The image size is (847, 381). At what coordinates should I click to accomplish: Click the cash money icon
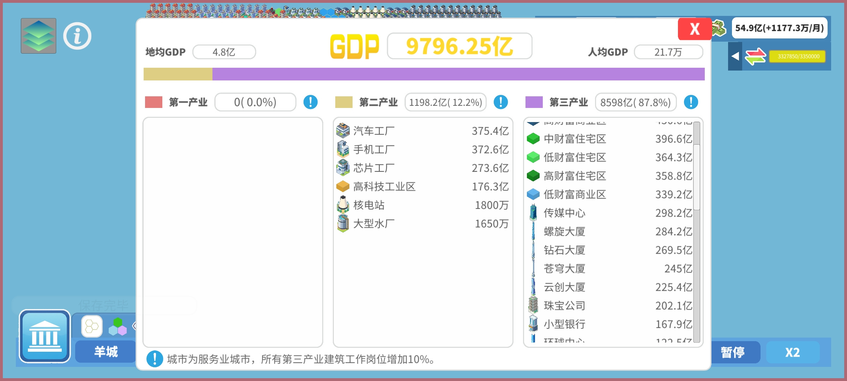click(719, 28)
